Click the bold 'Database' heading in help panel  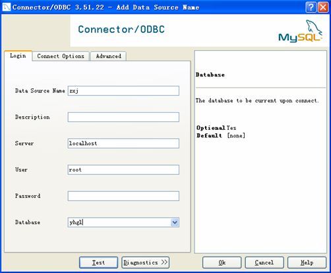click(210, 75)
